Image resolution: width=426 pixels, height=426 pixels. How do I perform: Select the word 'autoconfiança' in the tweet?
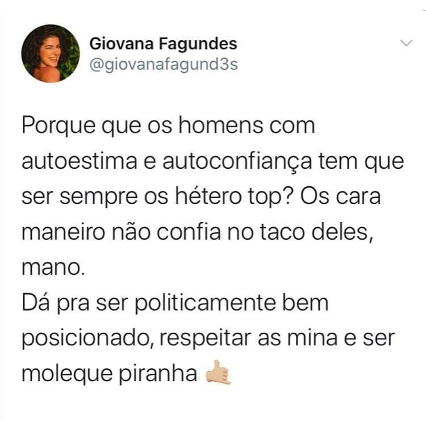(237, 162)
